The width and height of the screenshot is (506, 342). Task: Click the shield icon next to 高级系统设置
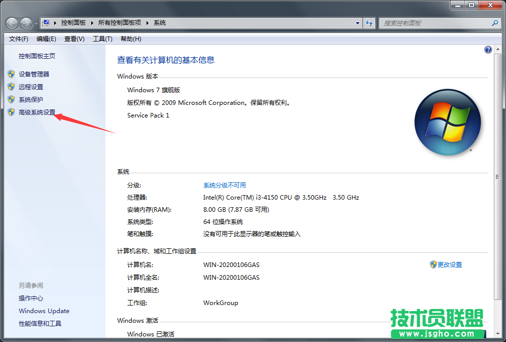(12, 112)
